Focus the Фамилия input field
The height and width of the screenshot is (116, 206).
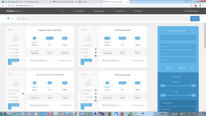point(178,46)
